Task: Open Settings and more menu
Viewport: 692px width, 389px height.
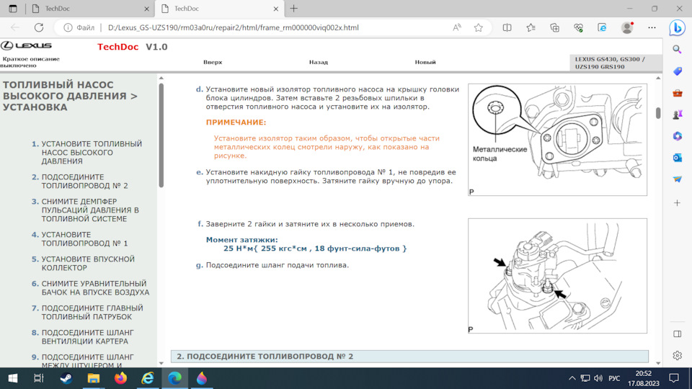Action: pos(652,27)
